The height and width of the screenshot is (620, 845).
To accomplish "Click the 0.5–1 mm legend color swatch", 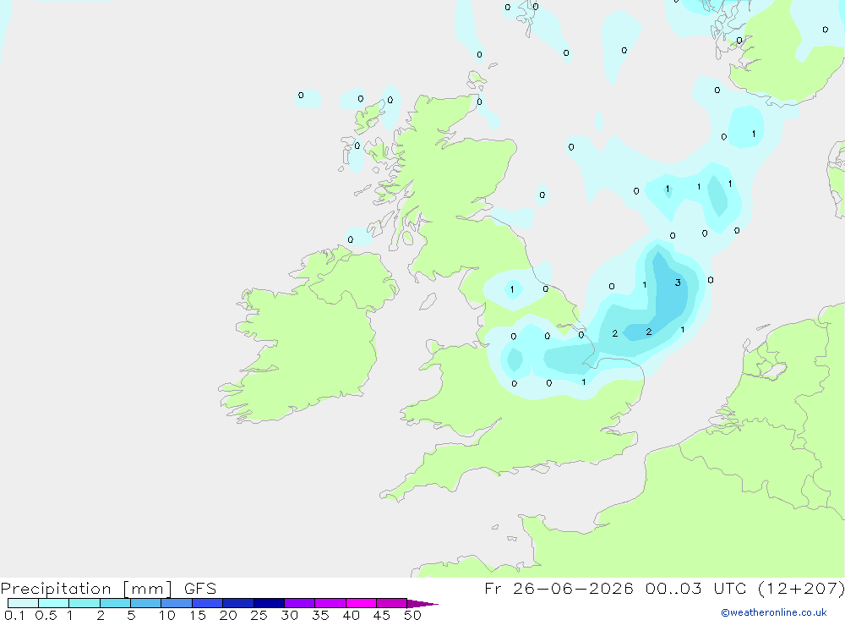I will [54, 603].
